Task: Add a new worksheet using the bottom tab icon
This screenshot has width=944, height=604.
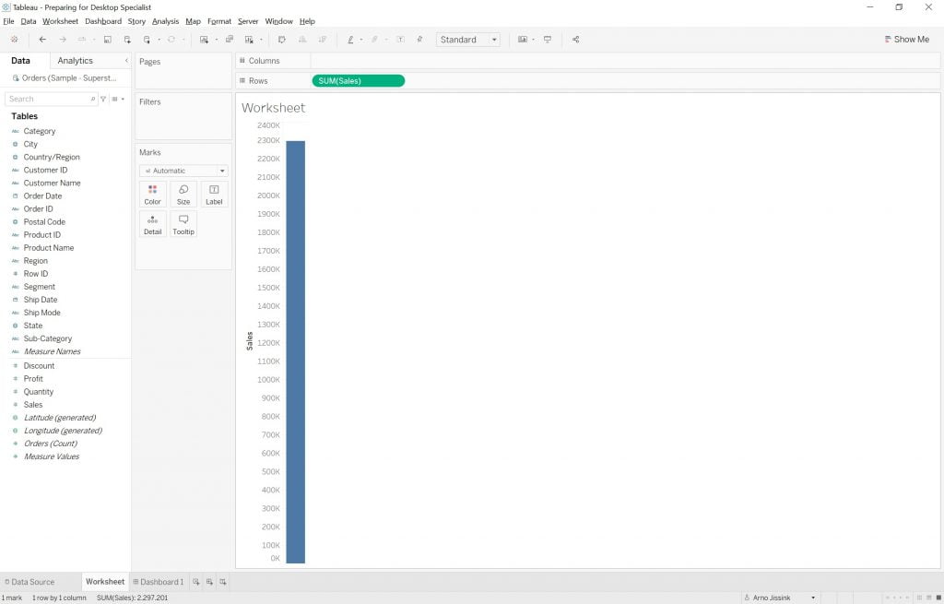Action: tap(196, 582)
